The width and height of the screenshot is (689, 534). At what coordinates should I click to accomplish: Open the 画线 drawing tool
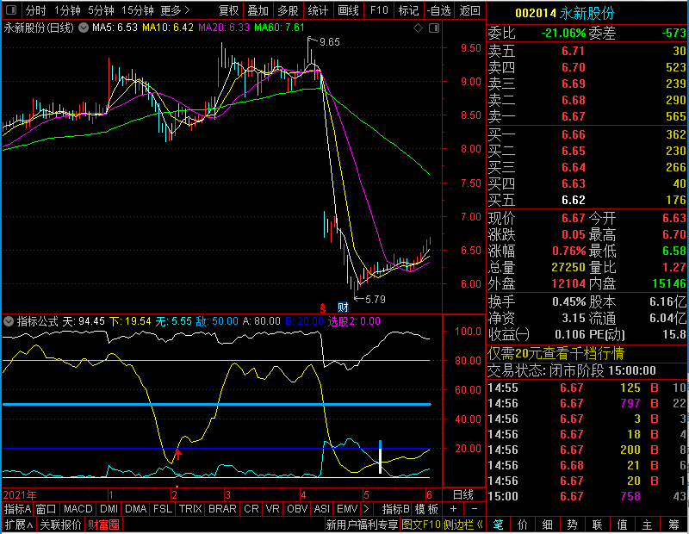(x=349, y=10)
